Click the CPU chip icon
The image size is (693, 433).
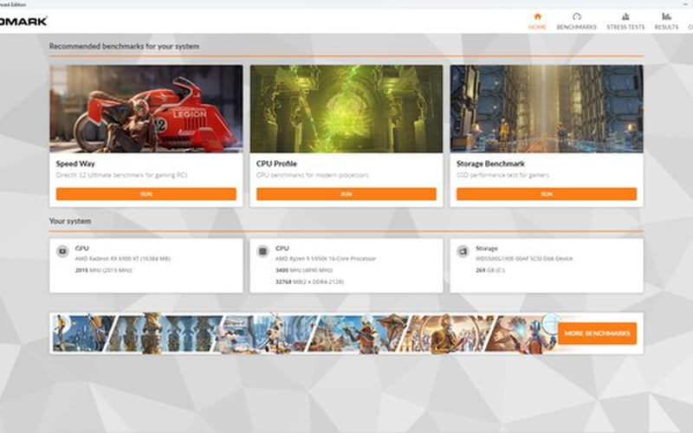click(263, 251)
